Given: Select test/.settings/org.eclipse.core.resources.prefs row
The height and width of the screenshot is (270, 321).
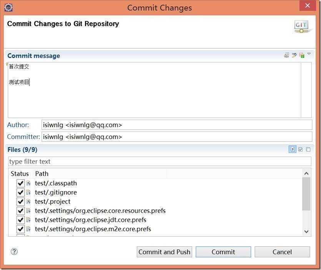Looking at the screenshot, I should click(x=155, y=211).
